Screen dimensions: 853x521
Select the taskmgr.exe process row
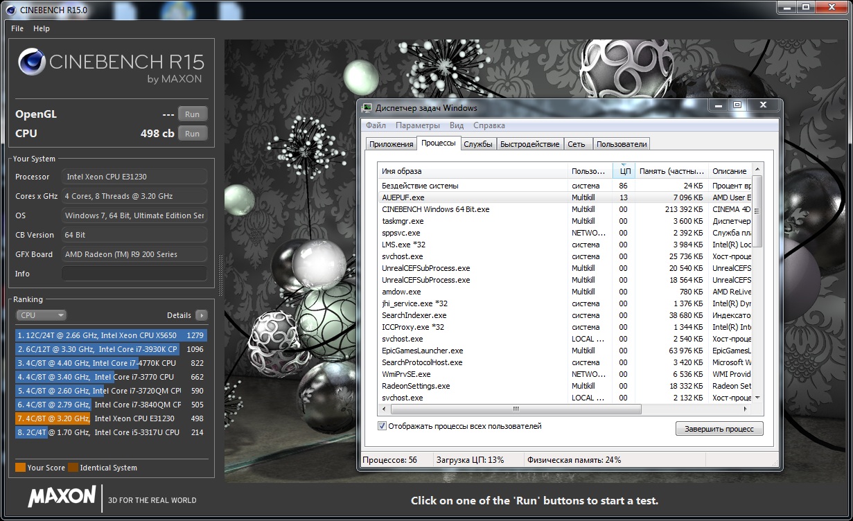pos(565,221)
